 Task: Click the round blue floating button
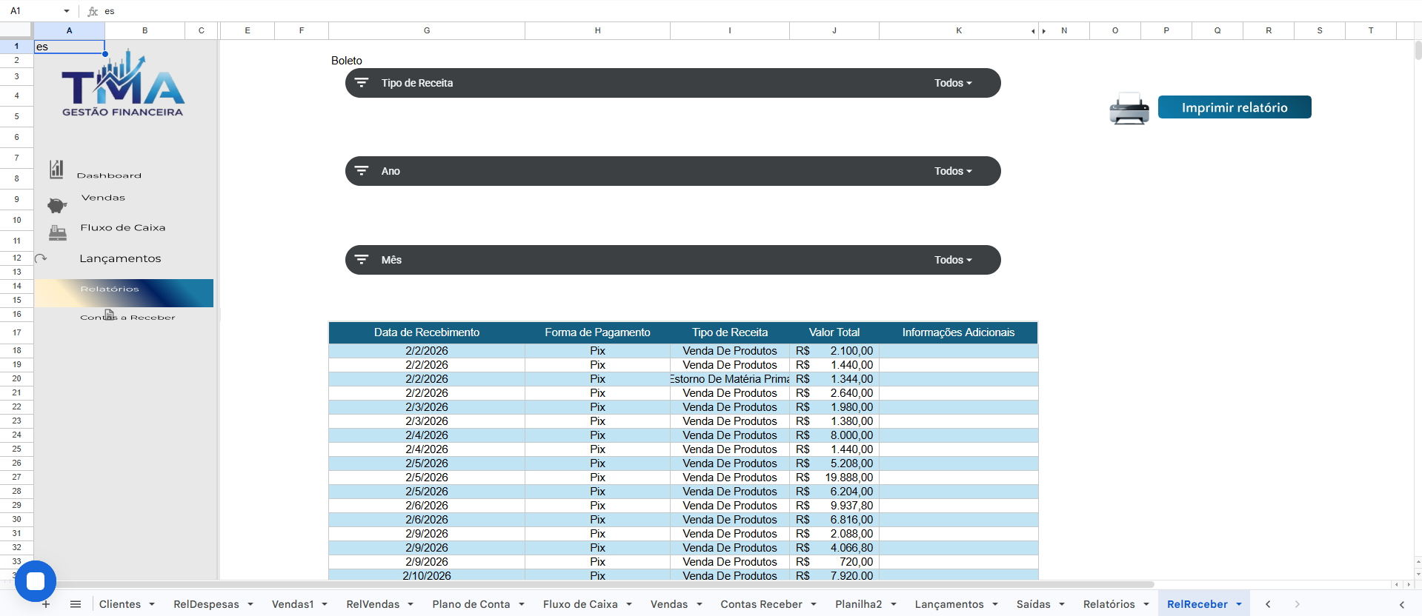[36, 581]
